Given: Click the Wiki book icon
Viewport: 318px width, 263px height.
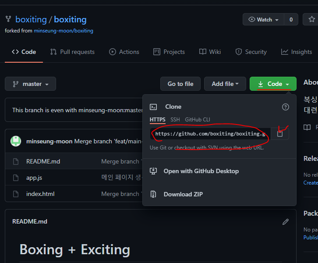Looking at the screenshot, I should click(203, 52).
